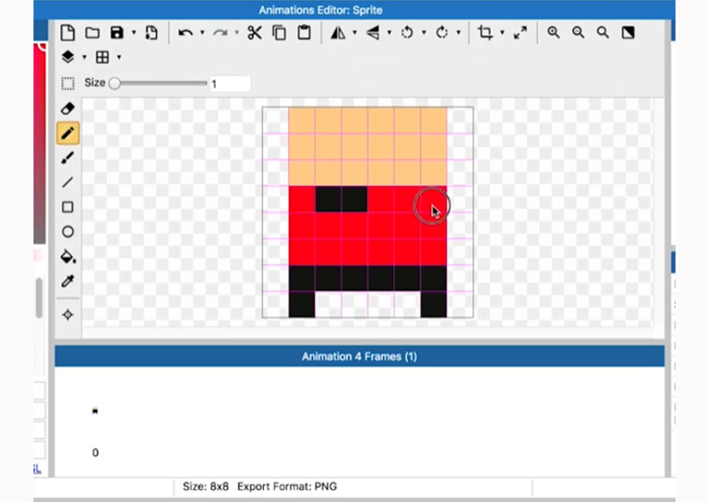Select the Pencil tool

(68, 134)
